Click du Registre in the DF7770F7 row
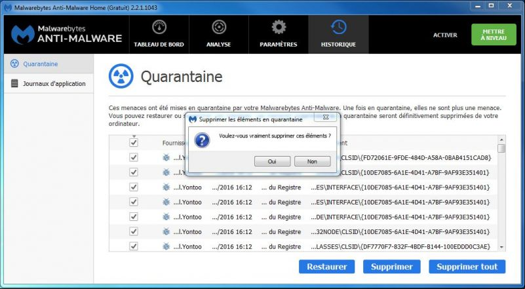Screen dimensions: 525x289 (x=281, y=246)
